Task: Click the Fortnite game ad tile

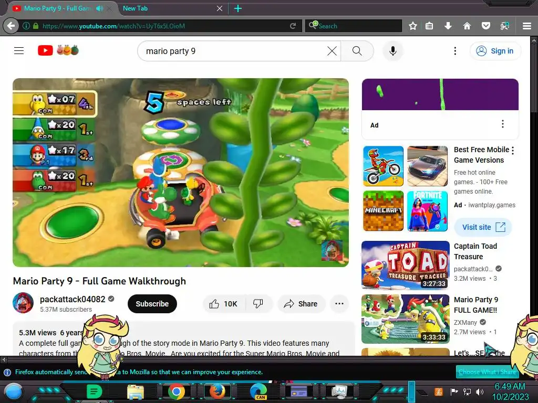Action: pyautogui.click(x=427, y=211)
